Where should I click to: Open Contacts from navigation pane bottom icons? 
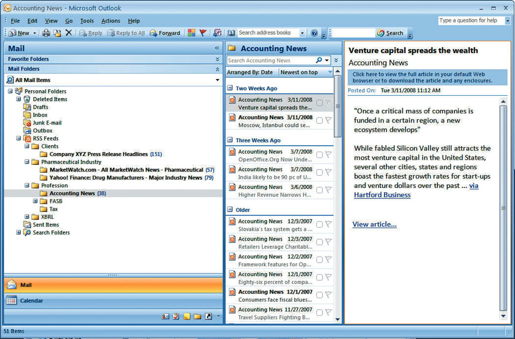[165, 316]
